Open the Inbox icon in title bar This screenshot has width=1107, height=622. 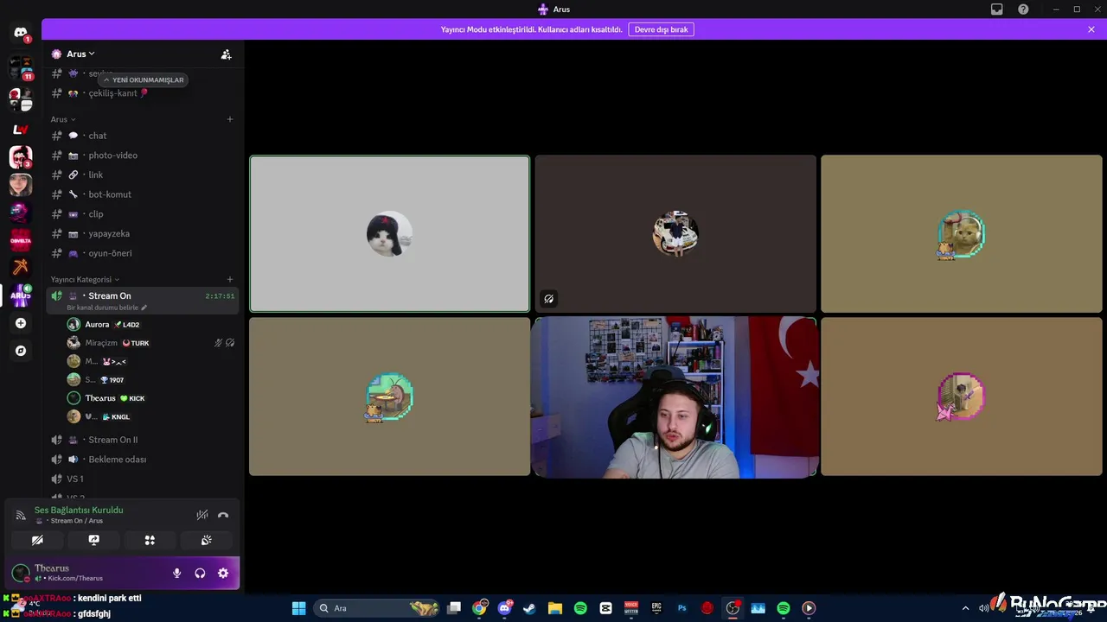(997, 10)
